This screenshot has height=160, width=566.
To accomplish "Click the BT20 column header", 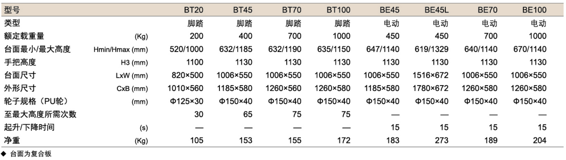I will (193, 10).
